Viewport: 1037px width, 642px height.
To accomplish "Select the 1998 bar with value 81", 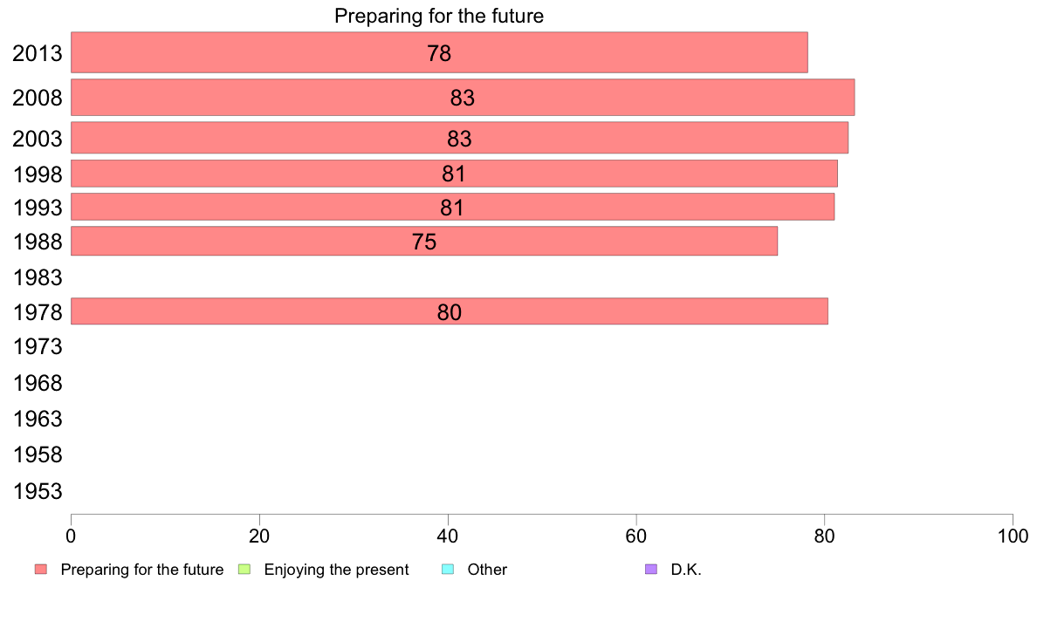I will 454,174.
